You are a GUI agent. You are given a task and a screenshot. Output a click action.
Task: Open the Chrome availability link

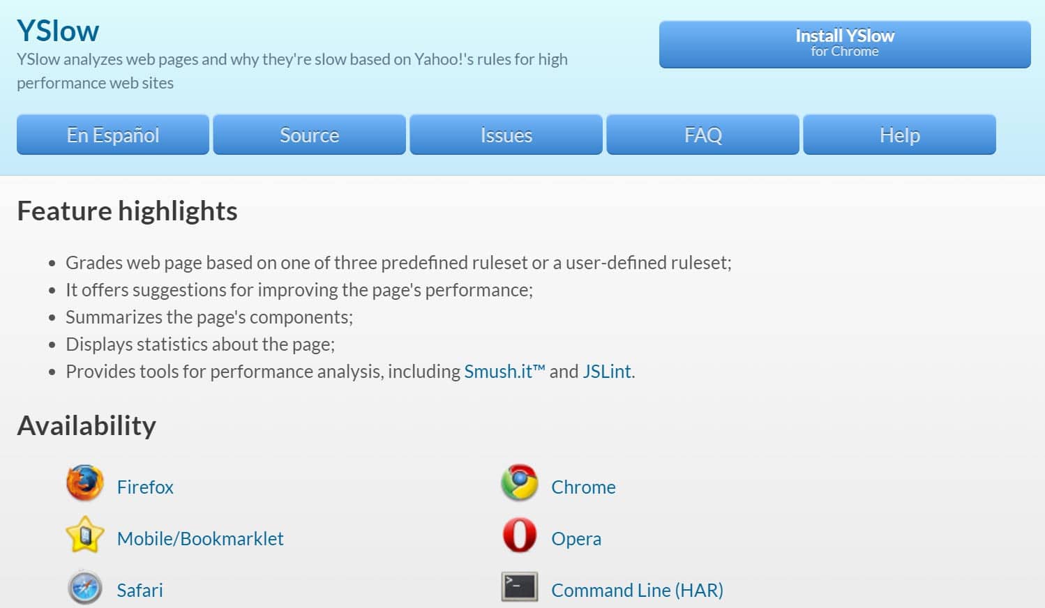tap(583, 487)
